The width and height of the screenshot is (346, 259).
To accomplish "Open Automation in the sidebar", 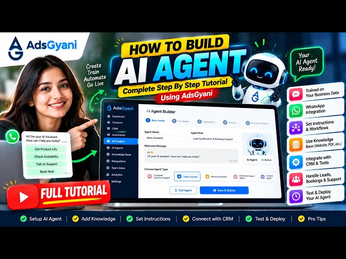I will point(118,135).
